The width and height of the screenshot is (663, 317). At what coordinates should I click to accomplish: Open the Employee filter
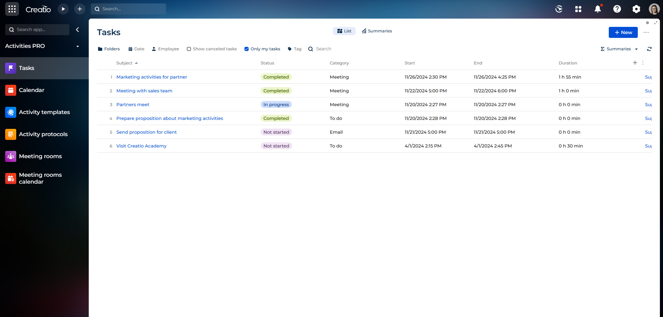(x=165, y=49)
